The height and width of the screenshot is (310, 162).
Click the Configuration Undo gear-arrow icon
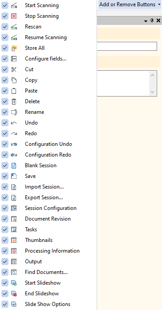click(14, 144)
